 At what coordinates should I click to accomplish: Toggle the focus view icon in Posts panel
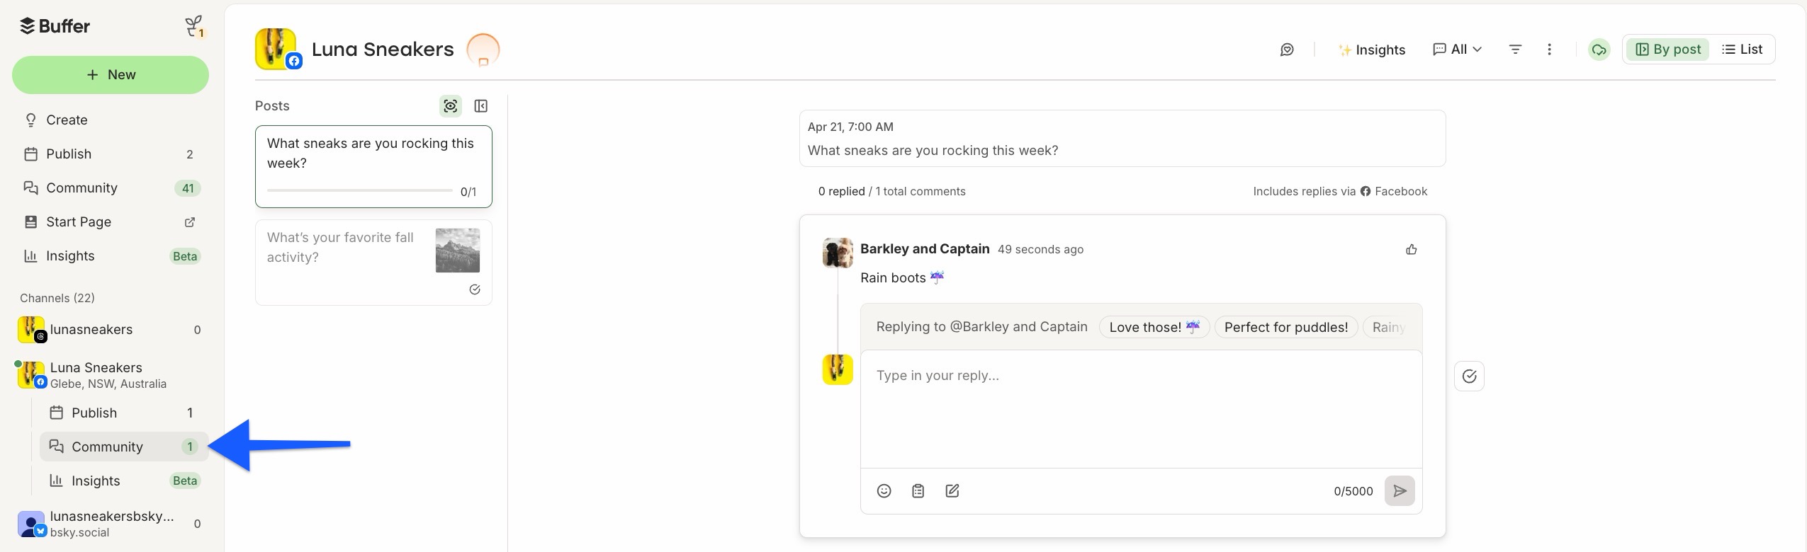coord(451,106)
